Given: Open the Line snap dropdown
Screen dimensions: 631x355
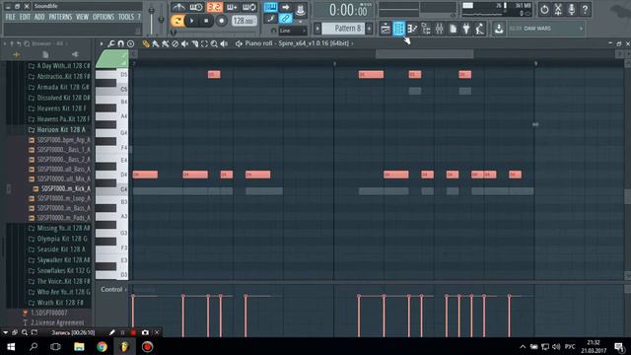Looking at the screenshot, I should pos(293,31).
